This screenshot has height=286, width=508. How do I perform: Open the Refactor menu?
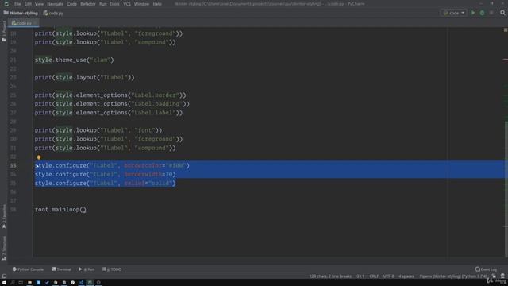click(x=88, y=4)
